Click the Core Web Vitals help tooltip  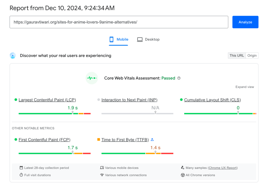pos(179,78)
